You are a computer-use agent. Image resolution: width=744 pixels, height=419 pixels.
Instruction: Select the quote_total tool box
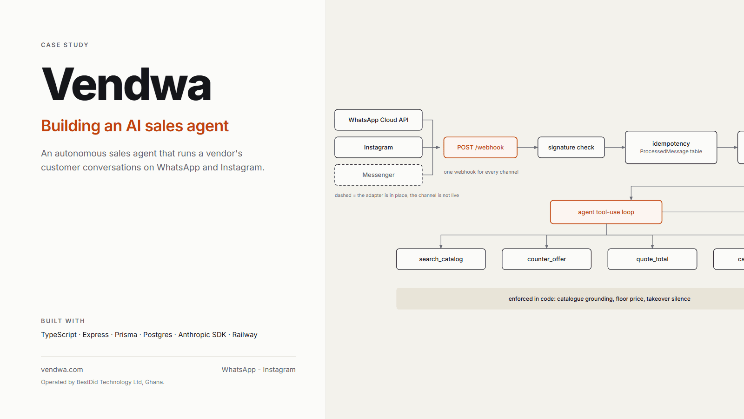[652, 259]
